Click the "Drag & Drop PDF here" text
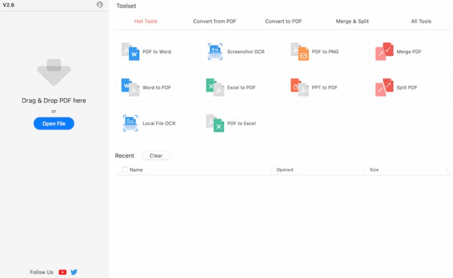The width and height of the screenshot is (453, 278). coord(54,101)
